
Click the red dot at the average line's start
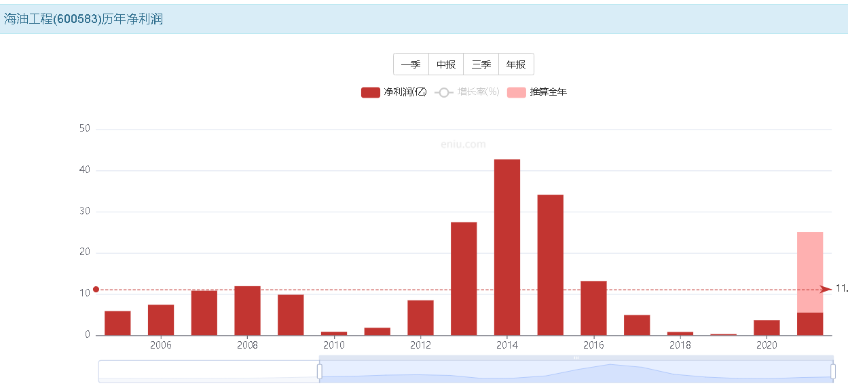point(96,290)
